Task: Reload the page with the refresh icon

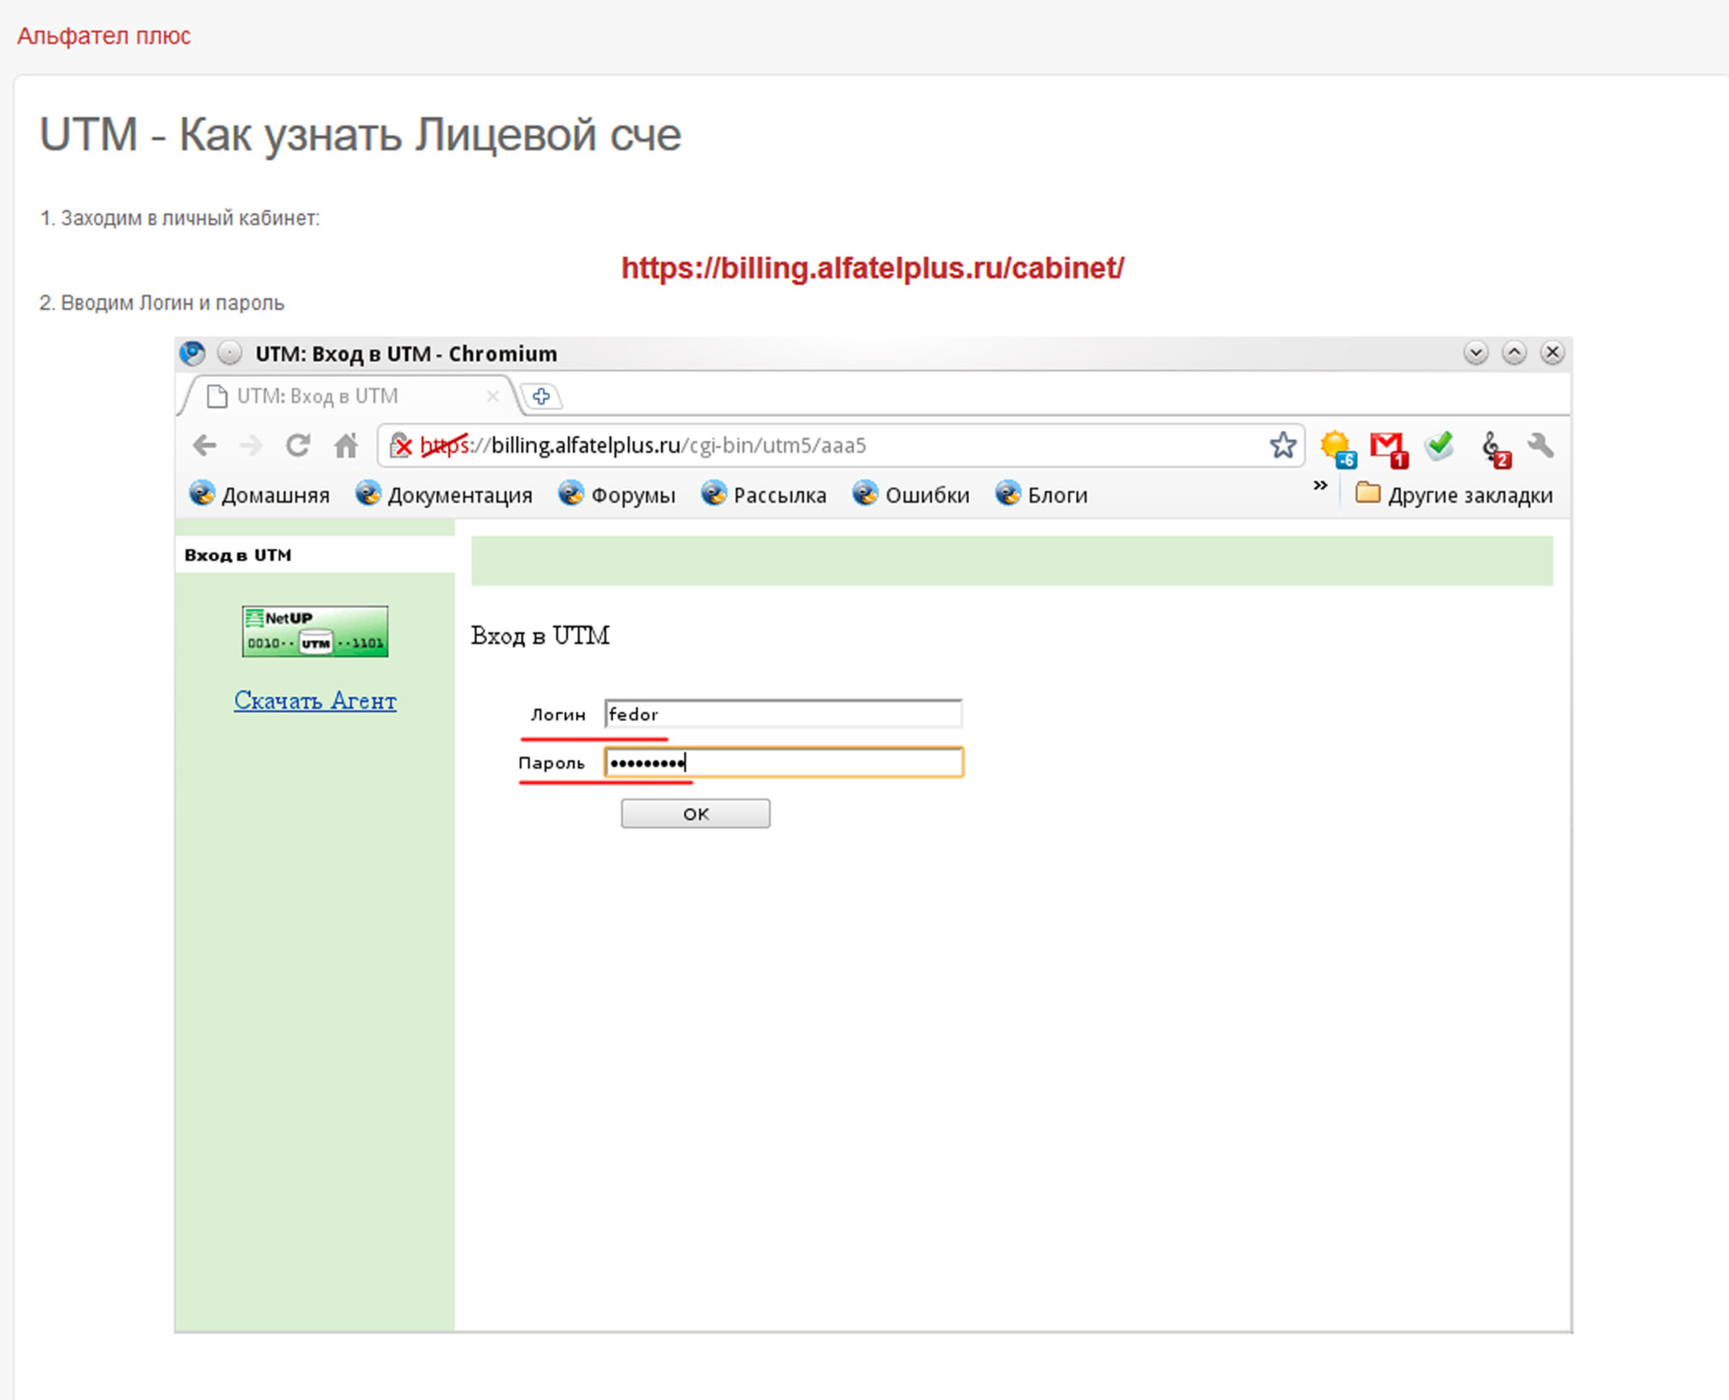Action: 298,445
